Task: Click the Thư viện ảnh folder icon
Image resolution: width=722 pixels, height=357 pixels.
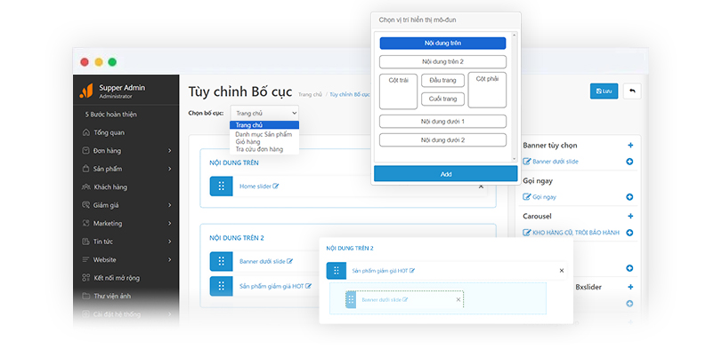Action: pyautogui.click(x=85, y=296)
